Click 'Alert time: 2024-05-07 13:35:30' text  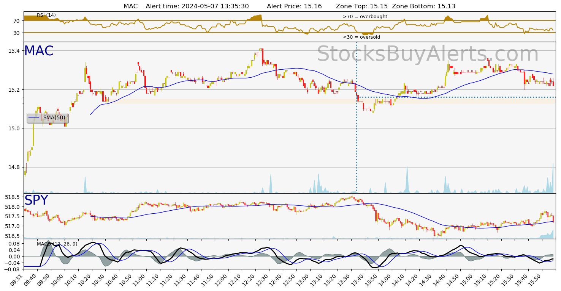(x=197, y=6)
